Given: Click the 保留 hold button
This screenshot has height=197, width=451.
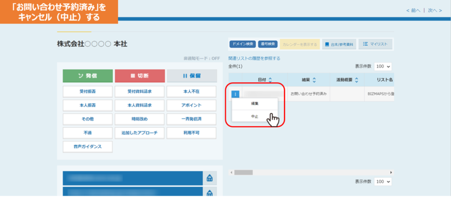Looking at the screenshot, I should [x=192, y=76].
